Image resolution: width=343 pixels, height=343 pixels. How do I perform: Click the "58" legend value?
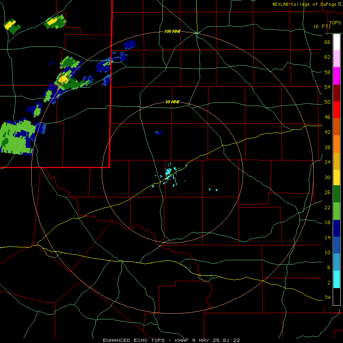pyautogui.click(x=327, y=72)
